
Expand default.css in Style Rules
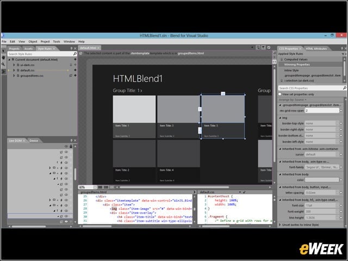[x=14, y=70]
